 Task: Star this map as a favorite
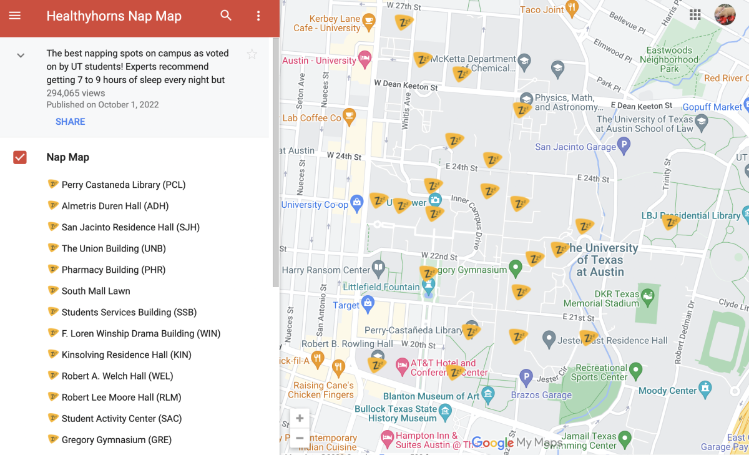click(x=252, y=54)
